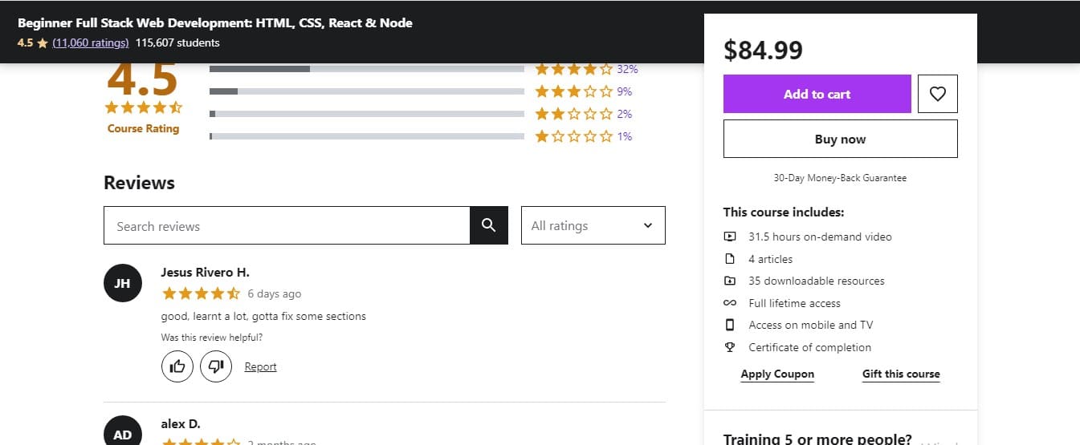1080x445 pixels.
Task: Click 'Full lifetime access' text
Action: coord(794,303)
